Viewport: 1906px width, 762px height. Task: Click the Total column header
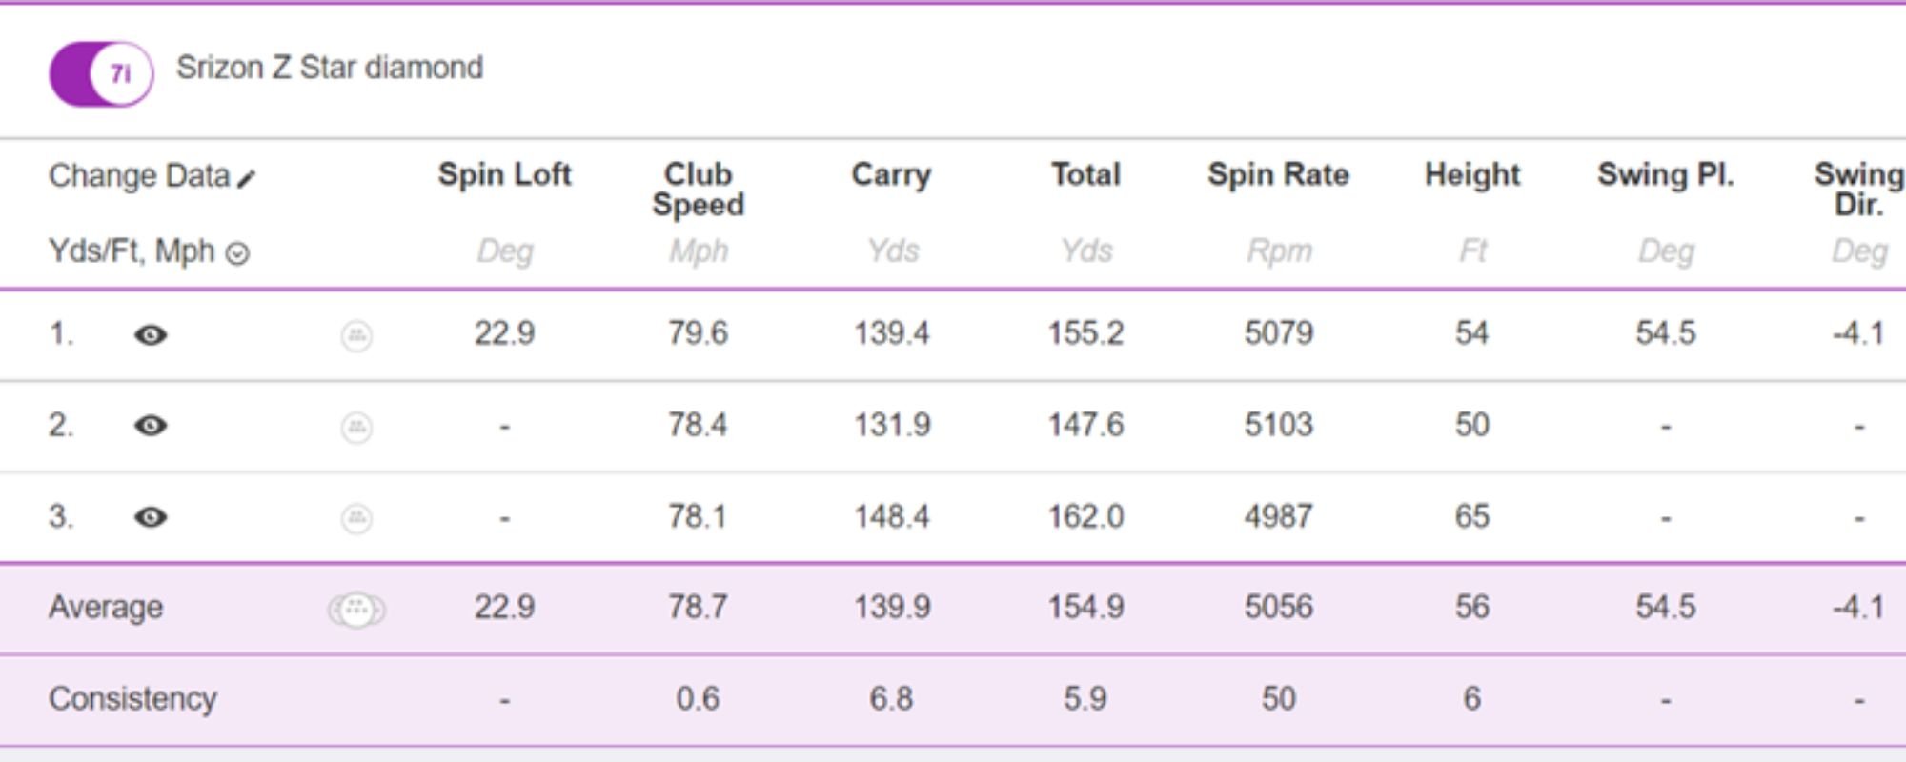1085,174
